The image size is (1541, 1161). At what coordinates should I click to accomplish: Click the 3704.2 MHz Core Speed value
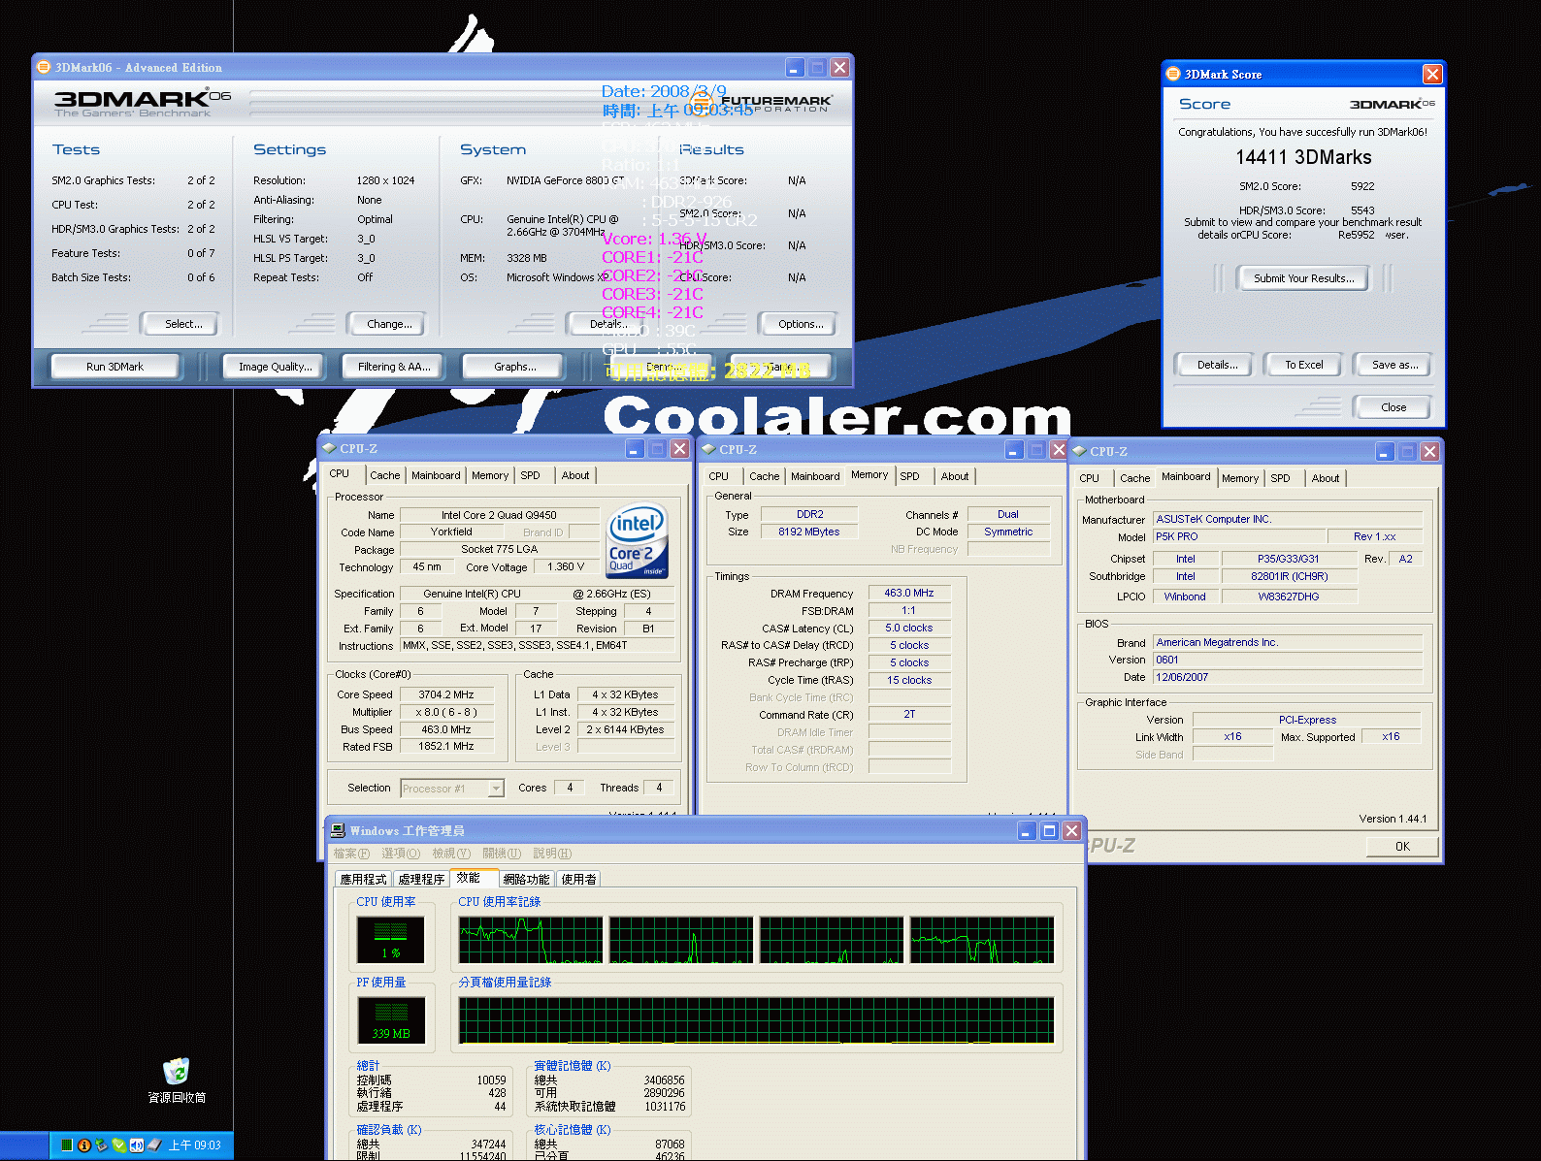(x=446, y=694)
